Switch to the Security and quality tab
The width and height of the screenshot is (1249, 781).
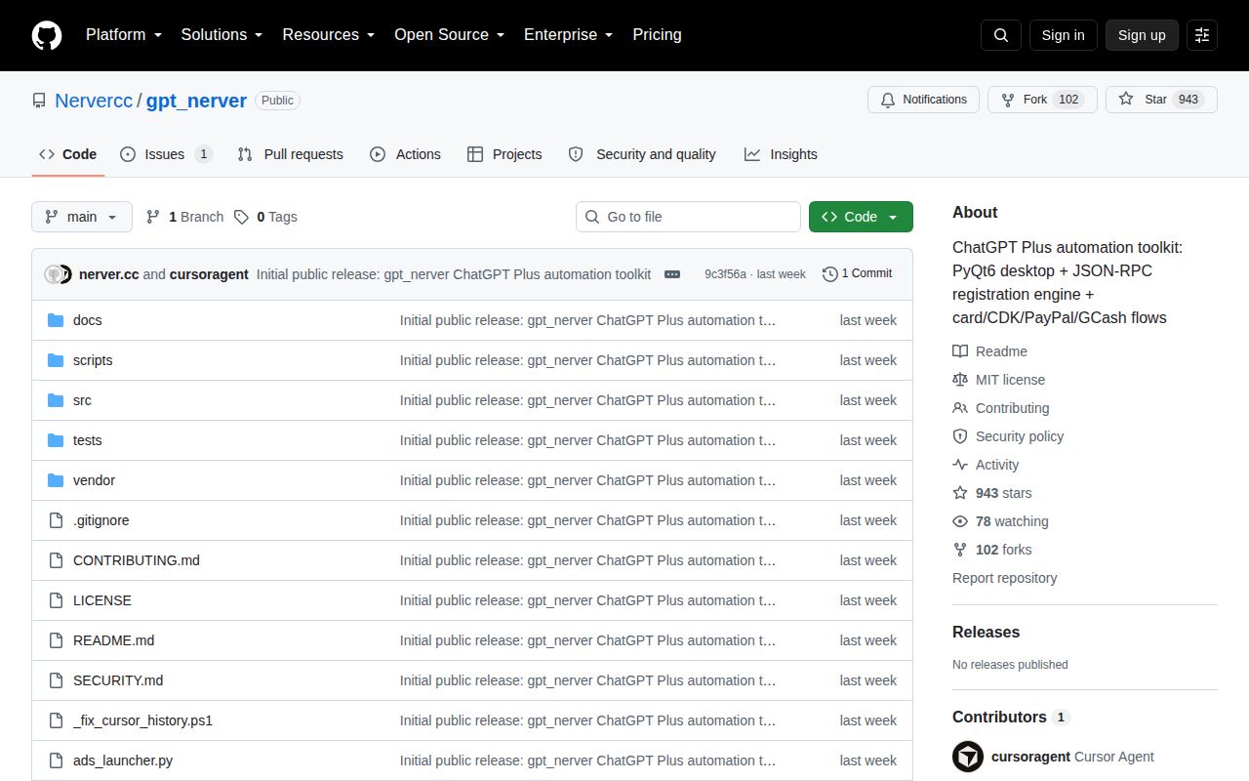642,154
